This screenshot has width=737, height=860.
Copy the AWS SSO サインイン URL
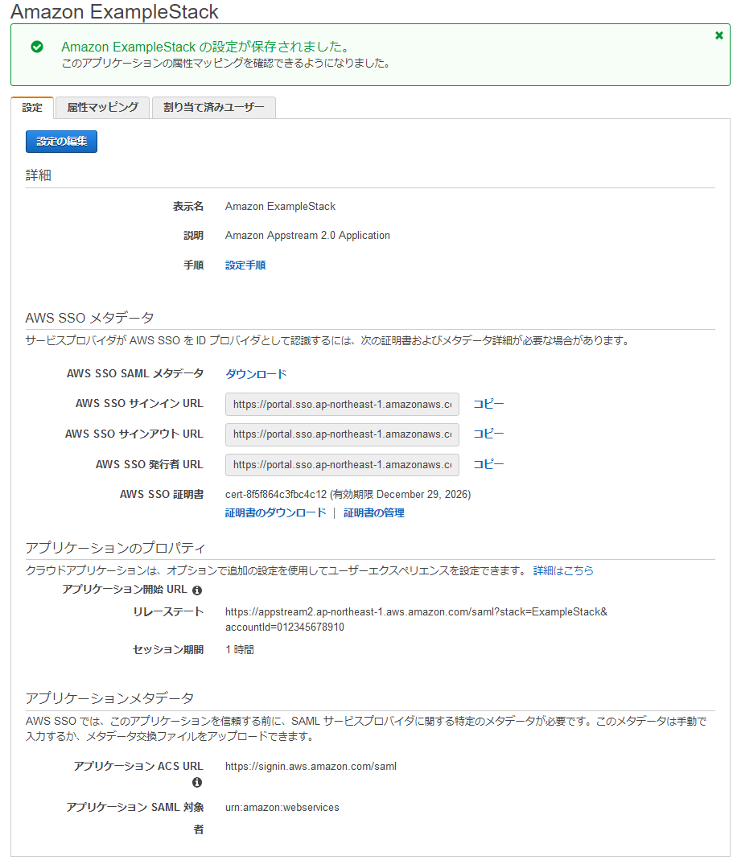[488, 404]
